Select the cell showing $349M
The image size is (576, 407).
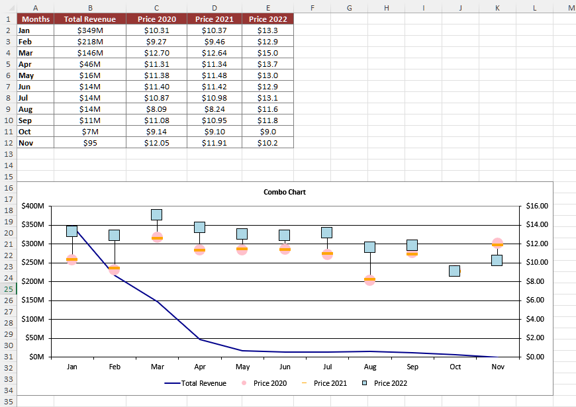(90, 30)
